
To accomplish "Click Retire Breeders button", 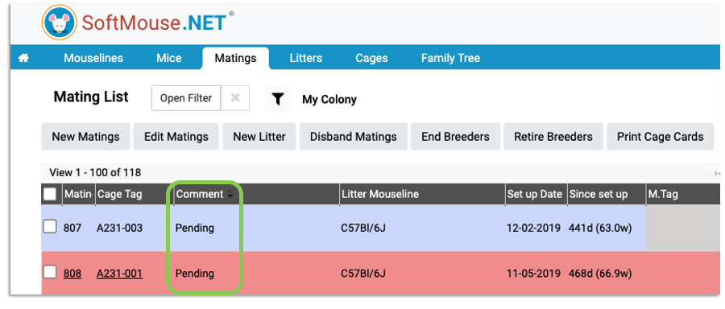I will pyautogui.click(x=553, y=137).
